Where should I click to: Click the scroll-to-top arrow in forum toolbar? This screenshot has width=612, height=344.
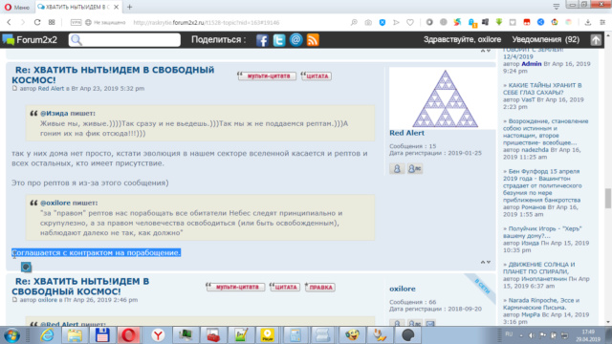pos(596,40)
